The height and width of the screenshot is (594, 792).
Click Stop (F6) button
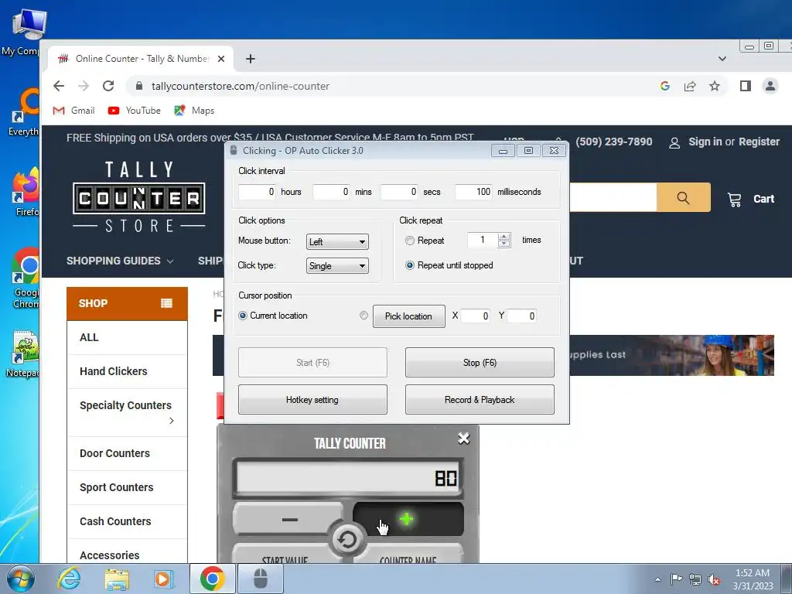click(480, 362)
